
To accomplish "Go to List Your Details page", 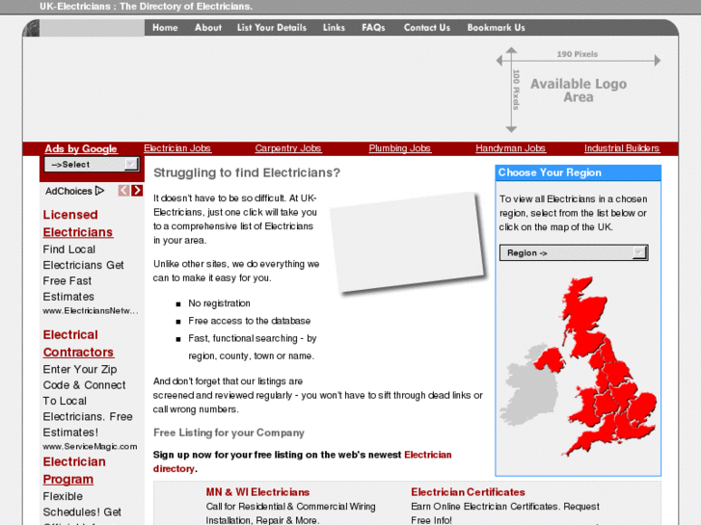I will click(x=272, y=28).
